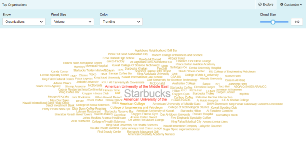Image resolution: width=306 pixels, height=144 pixels.
Task: Click Kuwait International Bank Head Office
Action: point(46,103)
